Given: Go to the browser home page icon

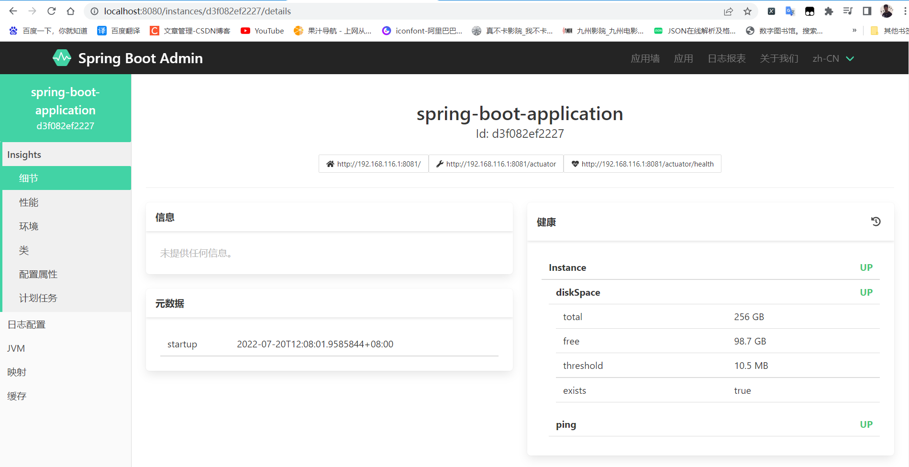Looking at the screenshot, I should pos(71,11).
